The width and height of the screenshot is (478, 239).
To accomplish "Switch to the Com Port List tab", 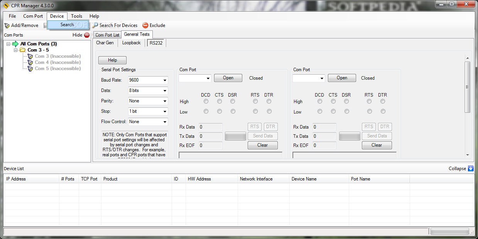I will pos(107,35).
